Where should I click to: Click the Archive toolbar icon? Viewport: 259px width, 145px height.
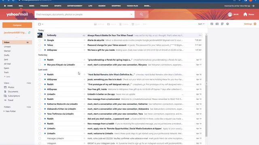coord(96,24)
